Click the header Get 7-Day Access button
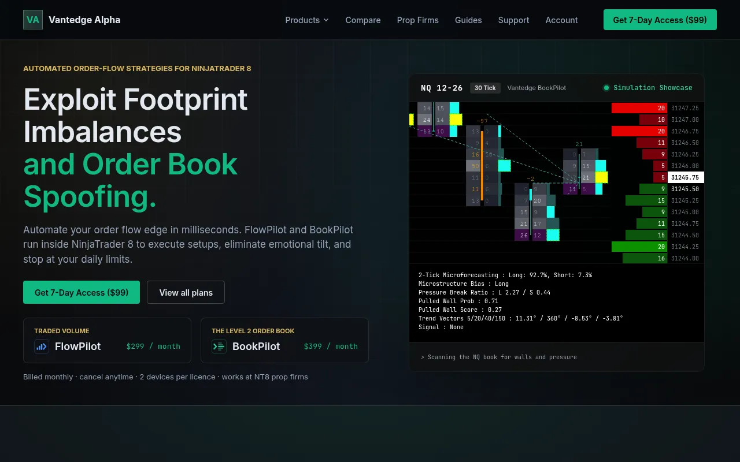The height and width of the screenshot is (462, 740). tap(660, 20)
